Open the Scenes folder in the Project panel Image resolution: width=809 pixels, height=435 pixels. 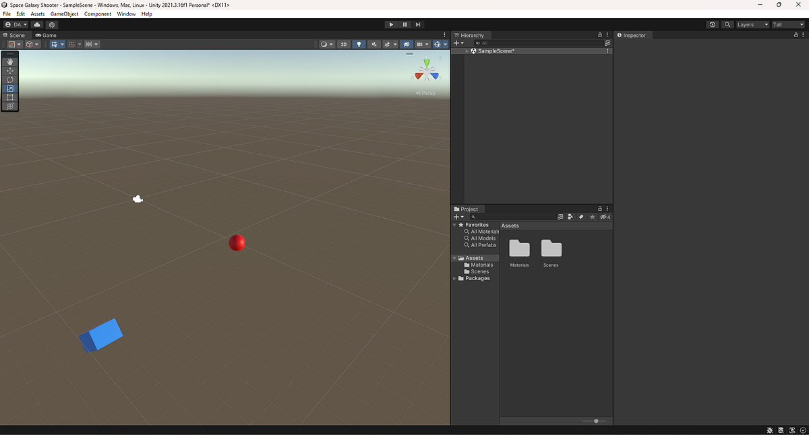pyautogui.click(x=551, y=250)
